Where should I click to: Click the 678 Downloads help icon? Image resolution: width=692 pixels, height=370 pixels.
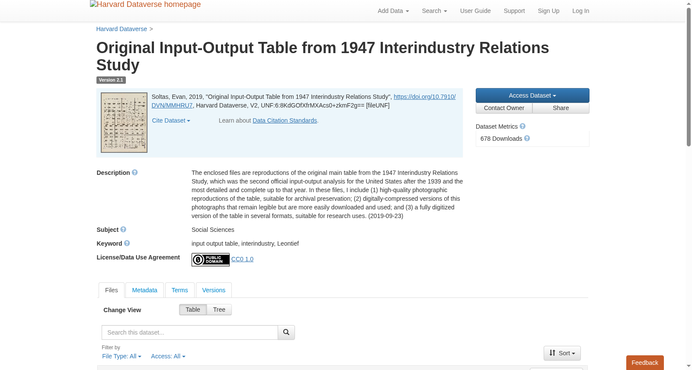(x=527, y=138)
